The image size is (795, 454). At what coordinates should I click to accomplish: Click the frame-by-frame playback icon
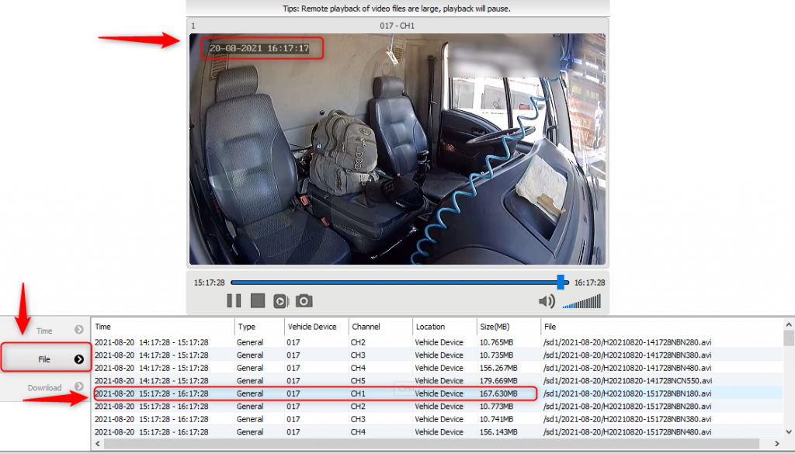point(280,301)
